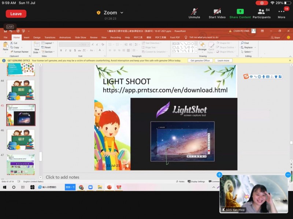Viewport: 293px width, 219px height.
Task: Click the Windows Start button in taskbar
Action: pyautogui.click(x=5, y=187)
